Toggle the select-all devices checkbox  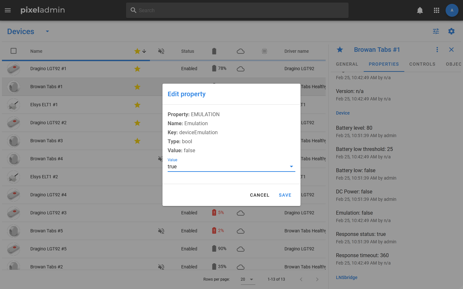coord(14,51)
